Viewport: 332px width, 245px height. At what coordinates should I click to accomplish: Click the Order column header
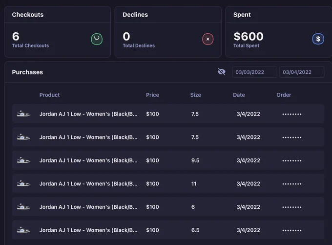(x=284, y=95)
